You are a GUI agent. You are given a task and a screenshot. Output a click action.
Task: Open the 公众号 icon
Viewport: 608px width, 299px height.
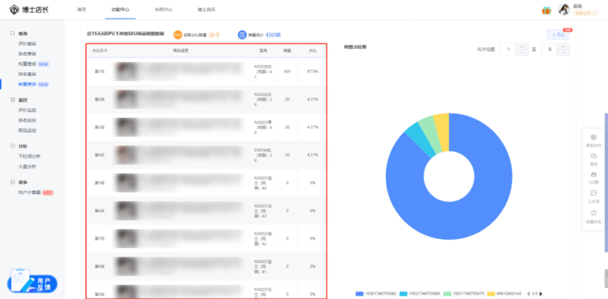pos(593,196)
